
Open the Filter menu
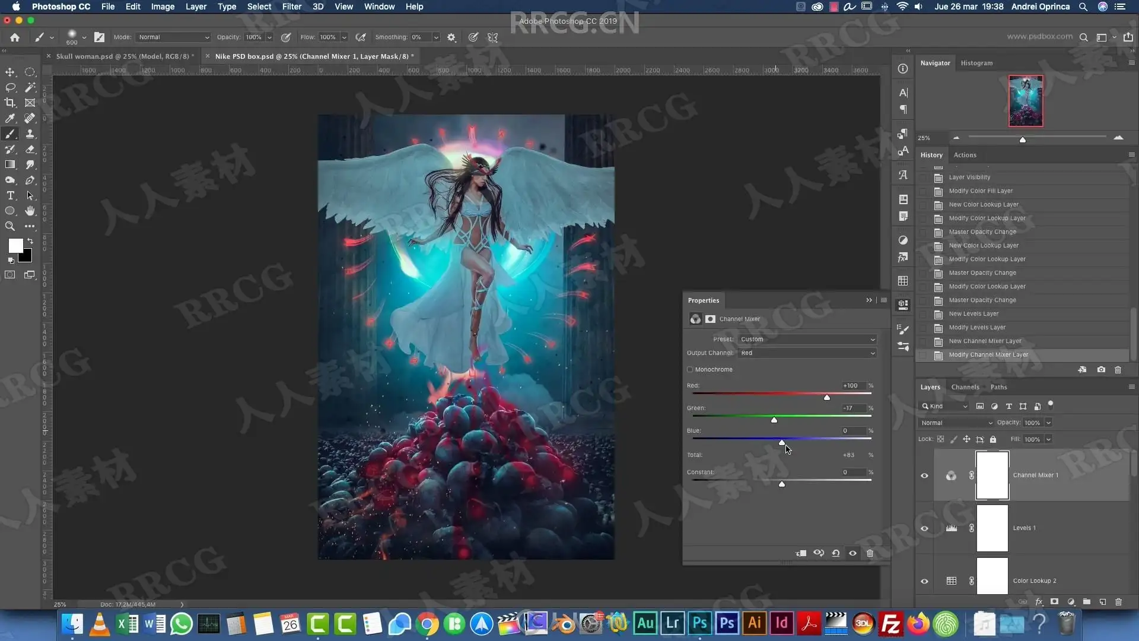[x=291, y=7]
